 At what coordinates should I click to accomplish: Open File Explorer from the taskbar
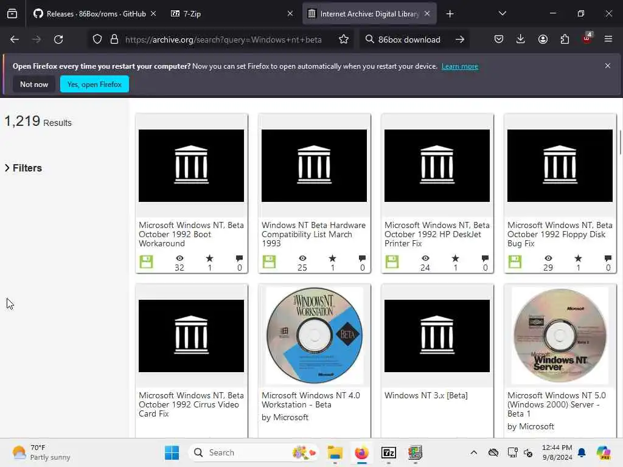click(335, 452)
